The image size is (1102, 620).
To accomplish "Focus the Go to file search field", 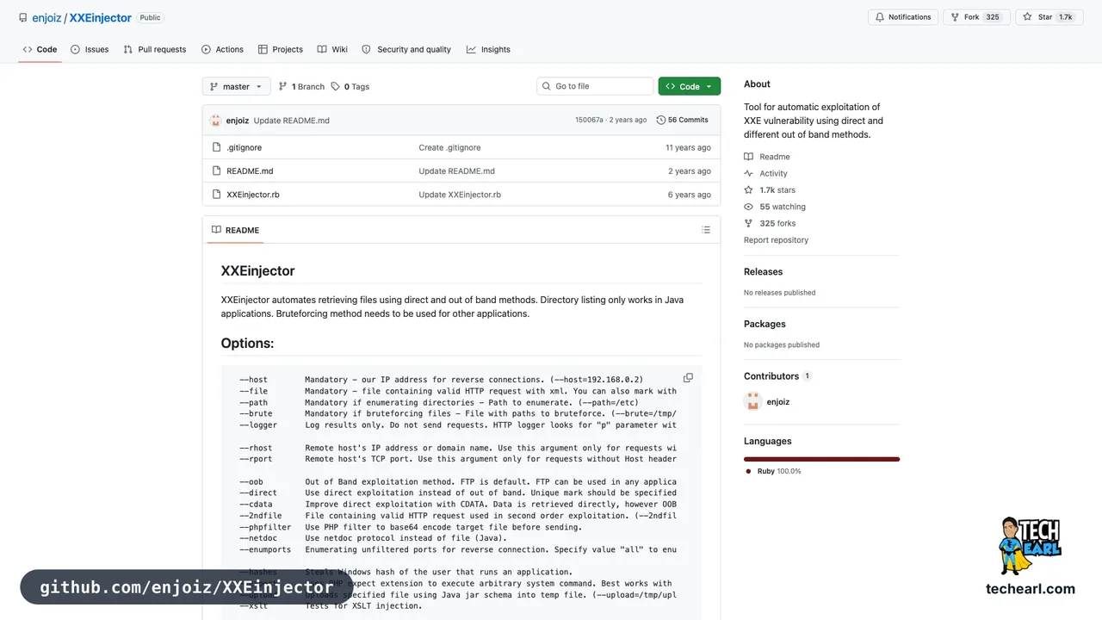I will [x=595, y=86].
